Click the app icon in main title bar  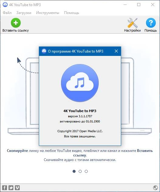click(x=5, y=5)
